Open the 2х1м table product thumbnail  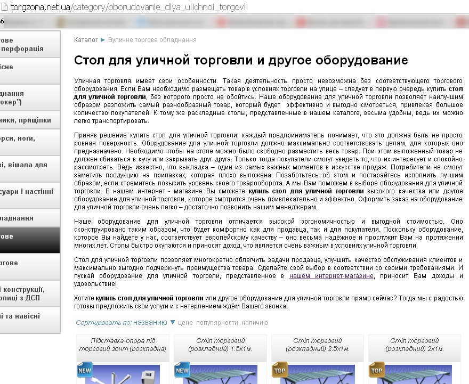point(415,374)
